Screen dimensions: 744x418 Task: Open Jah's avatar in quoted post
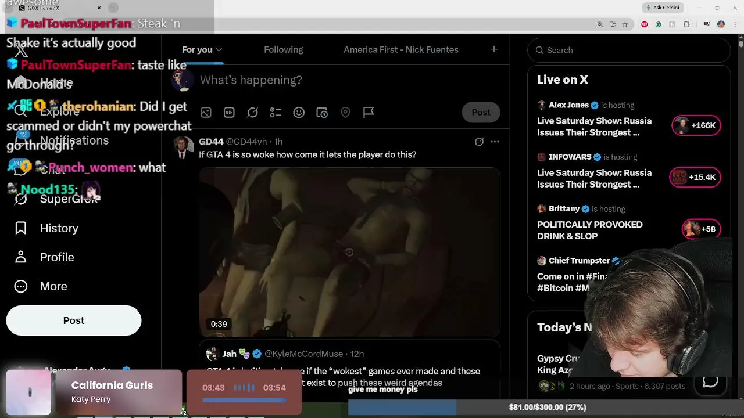pyautogui.click(x=212, y=354)
